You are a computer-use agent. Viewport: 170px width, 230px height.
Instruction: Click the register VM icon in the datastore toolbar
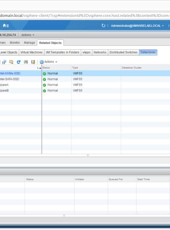tap(4, 62)
